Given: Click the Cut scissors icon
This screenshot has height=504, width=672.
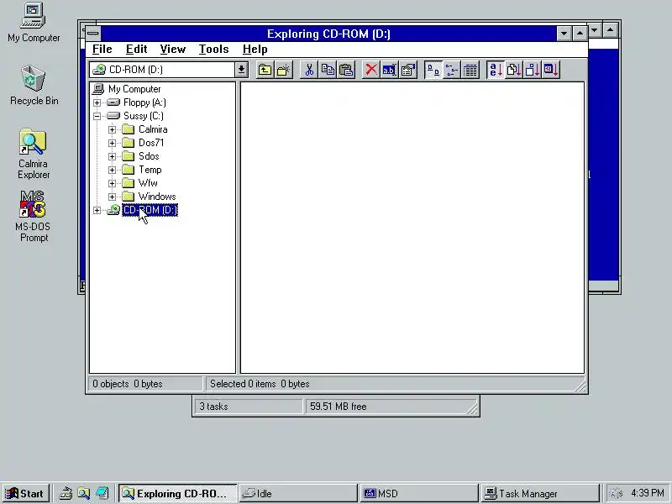Looking at the screenshot, I should point(309,70).
